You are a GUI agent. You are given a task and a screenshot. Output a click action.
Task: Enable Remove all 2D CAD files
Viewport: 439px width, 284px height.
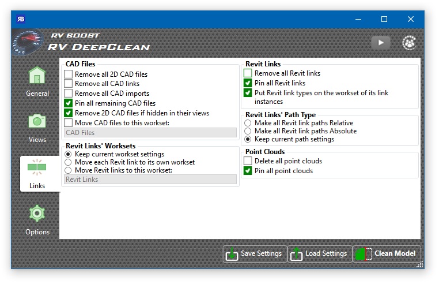coord(69,74)
